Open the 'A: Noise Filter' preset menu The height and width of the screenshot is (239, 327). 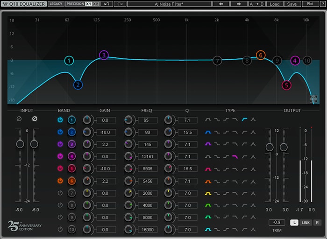pyautogui.click(x=169, y=4)
